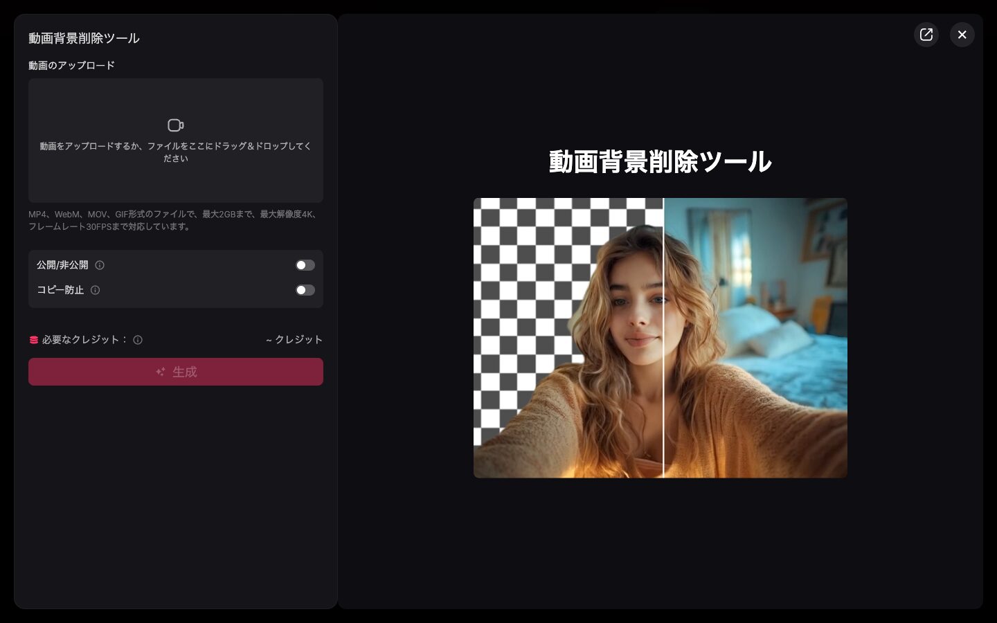Click the 公開/非公開 label text
This screenshot has height=623, width=997.
pyautogui.click(x=62, y=265)
